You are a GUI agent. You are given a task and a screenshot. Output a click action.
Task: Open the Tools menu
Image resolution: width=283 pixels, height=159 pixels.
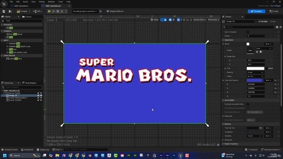click(61, 2)
